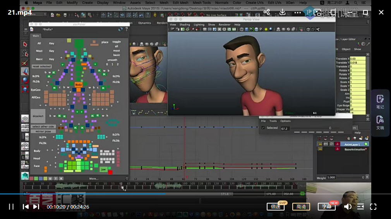Open the macOS user account icon
This screenshot has height=219, width=391.
[x=347, y=3]
